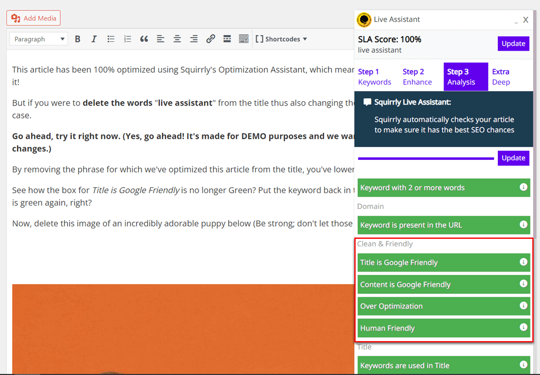
Task: Insert or edit a link
Action: click(210, 39)
